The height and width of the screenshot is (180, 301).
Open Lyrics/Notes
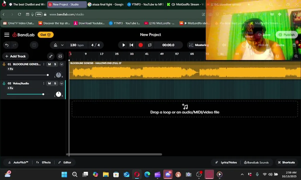click(226, 162)
